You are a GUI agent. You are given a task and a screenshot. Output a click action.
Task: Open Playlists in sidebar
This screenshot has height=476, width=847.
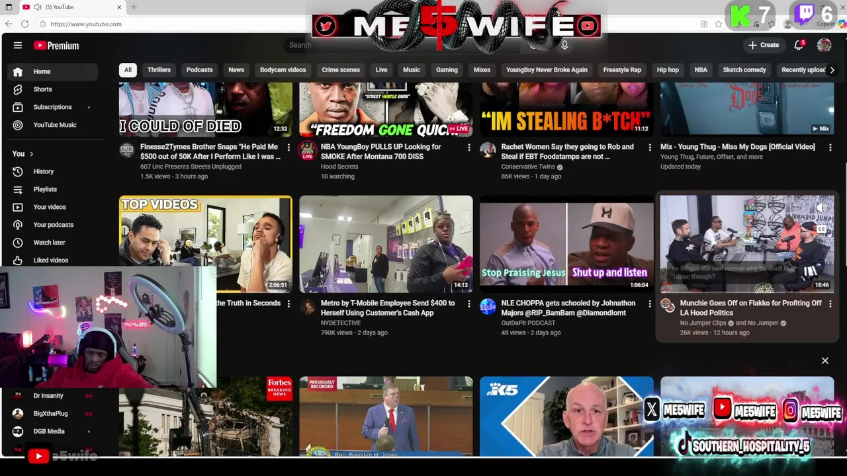click(52, 189)
